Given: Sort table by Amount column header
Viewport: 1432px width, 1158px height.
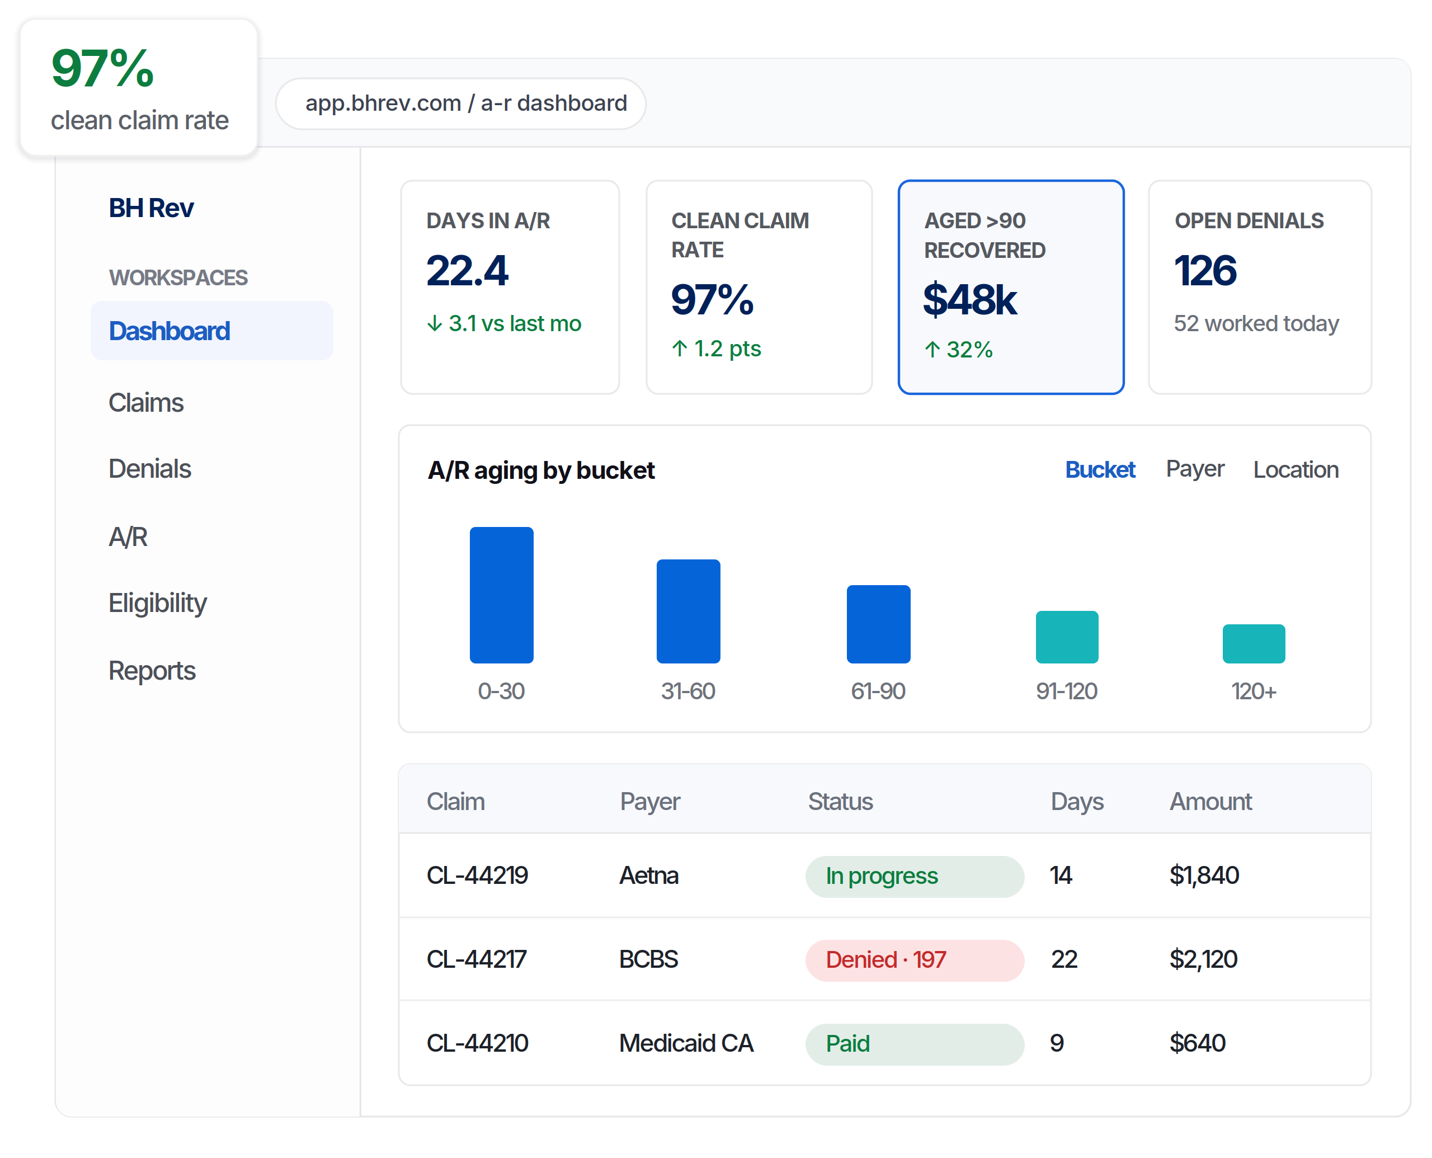Looking at the screenshot, I should click(x=1210, y=802).
